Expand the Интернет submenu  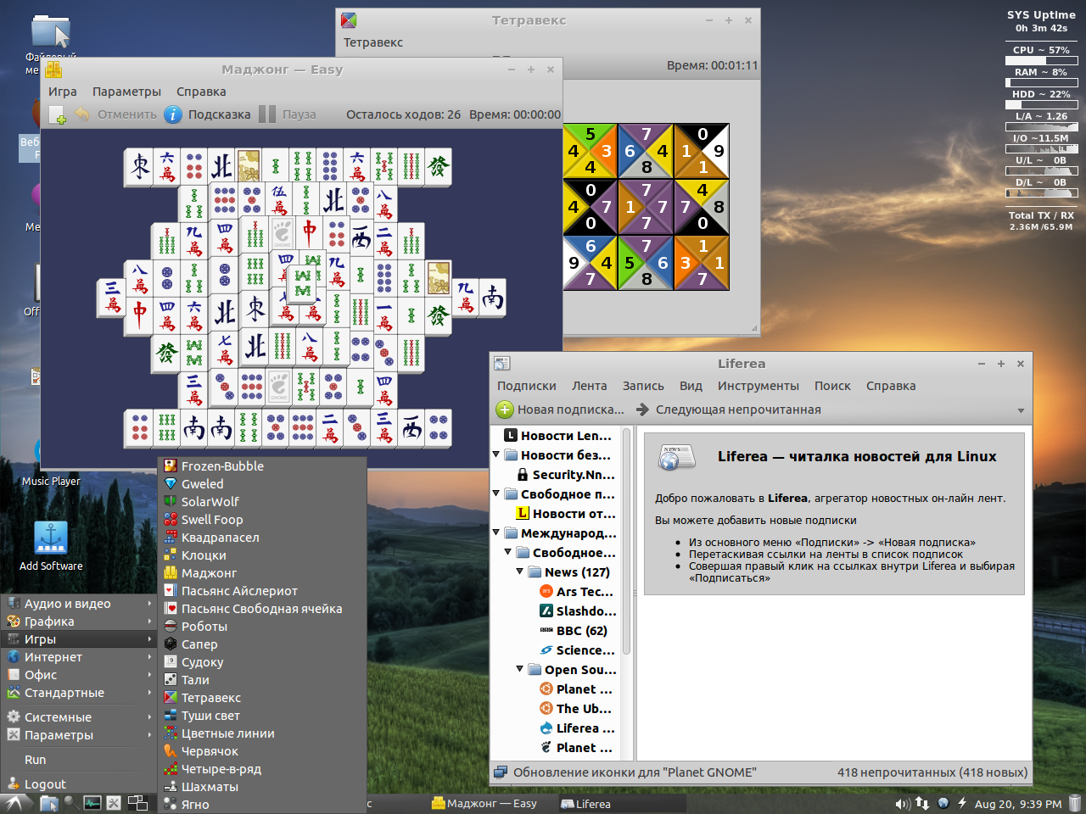click(x=79, y=657)
